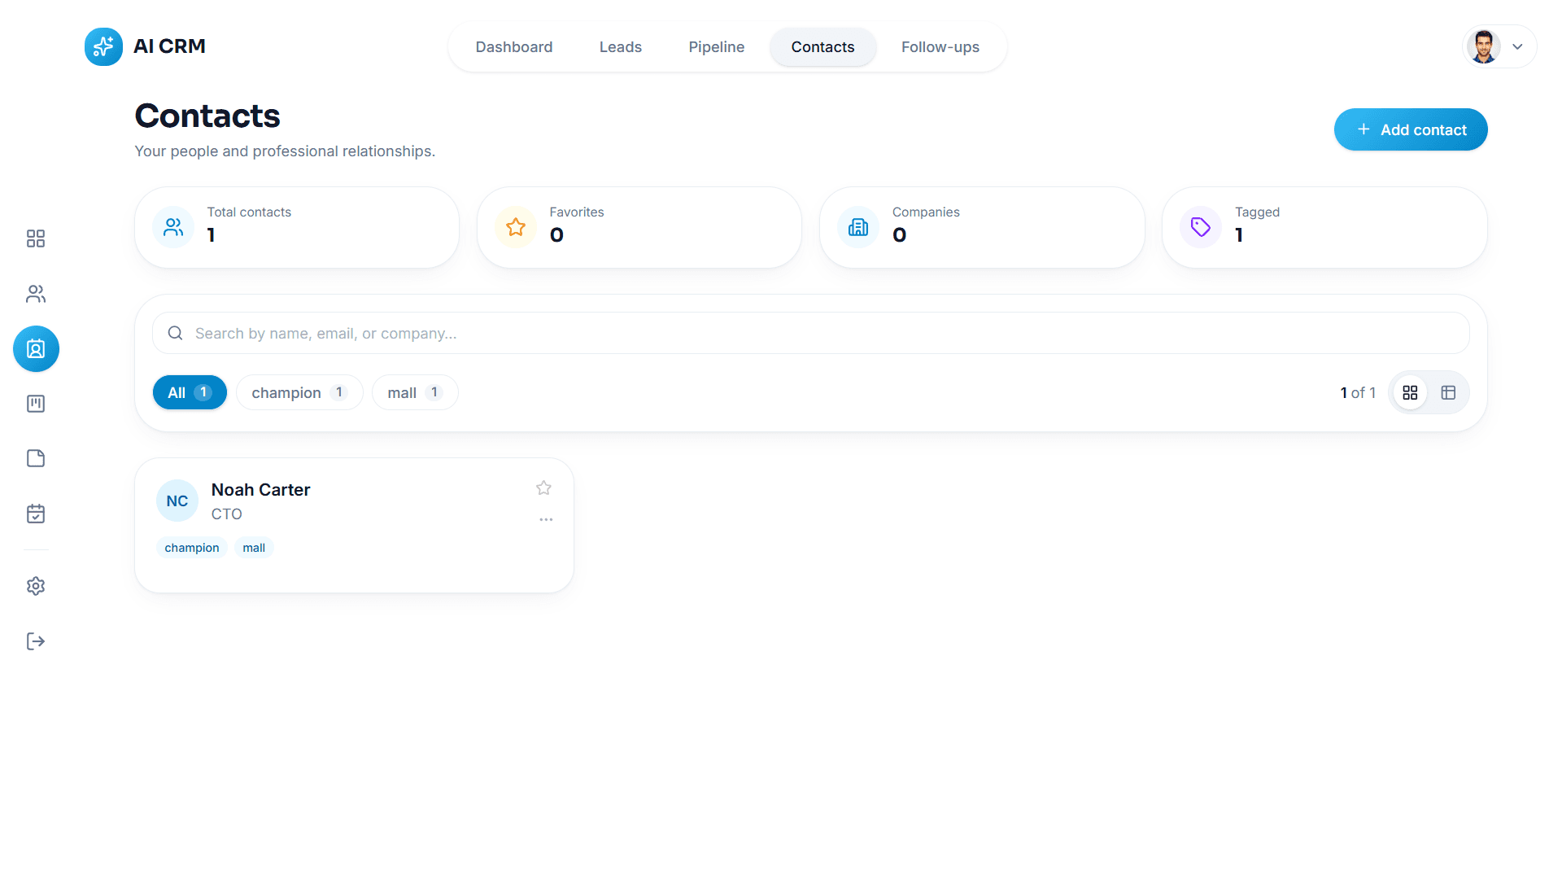Click the '1 of 1' count text
The height and width of the screenshot is (879, 1562).
pos(1358,392)
